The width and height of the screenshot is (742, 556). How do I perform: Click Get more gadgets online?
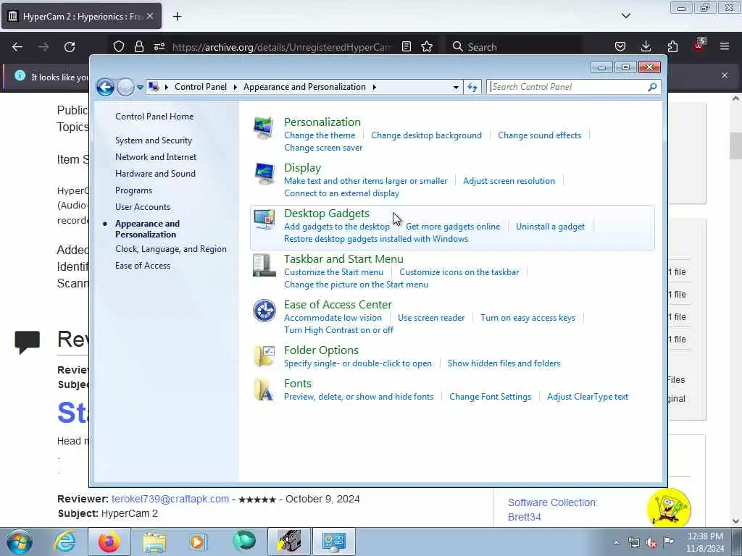(x=453, y=227)
